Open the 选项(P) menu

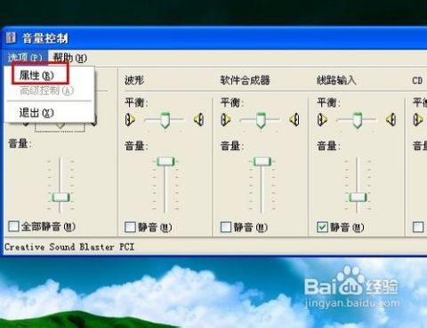click(25, 57)
